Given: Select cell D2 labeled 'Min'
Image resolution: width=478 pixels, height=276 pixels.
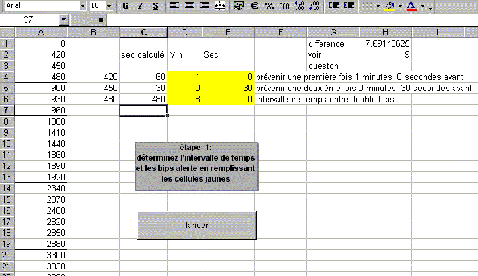Looking at the screenshot, I should [x=185, y=54].
